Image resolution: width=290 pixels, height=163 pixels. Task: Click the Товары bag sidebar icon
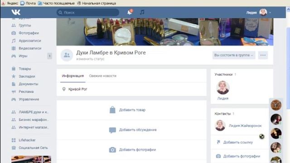(x=14, y=68)
